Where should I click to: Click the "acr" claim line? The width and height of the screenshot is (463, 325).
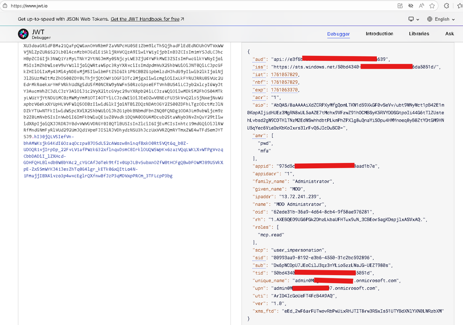click(x=266, y=98)
